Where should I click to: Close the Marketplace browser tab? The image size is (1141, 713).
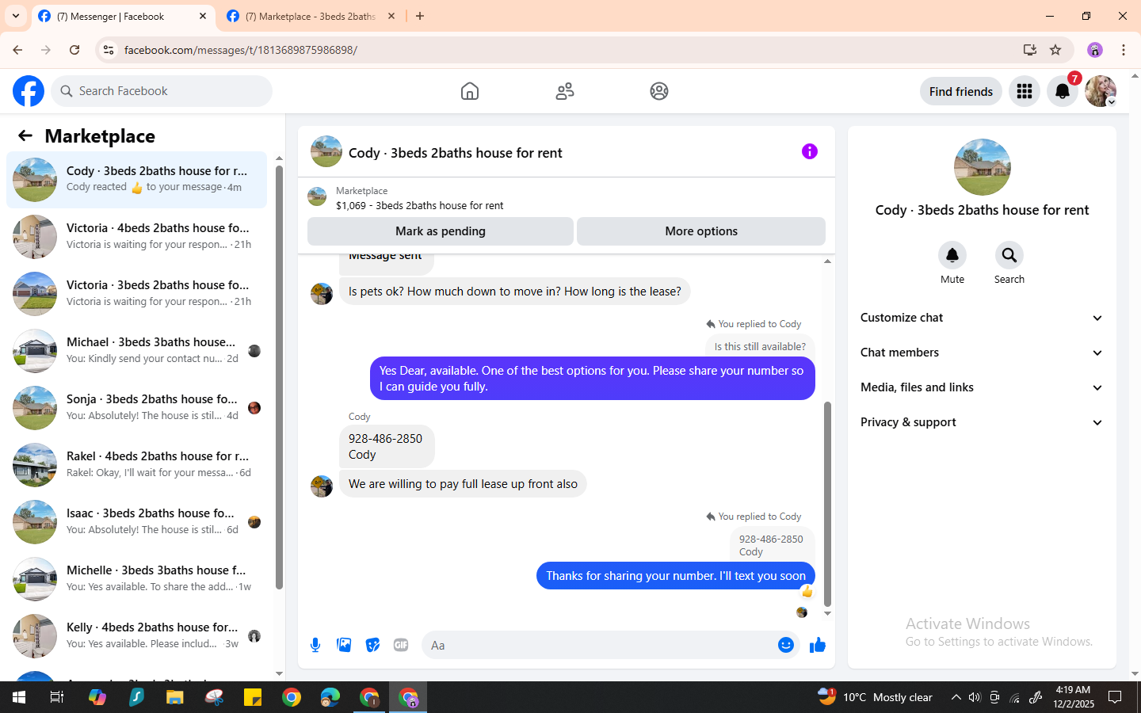pos(391,16)
